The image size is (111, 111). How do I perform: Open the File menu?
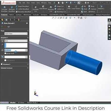(x=20, y=3)
